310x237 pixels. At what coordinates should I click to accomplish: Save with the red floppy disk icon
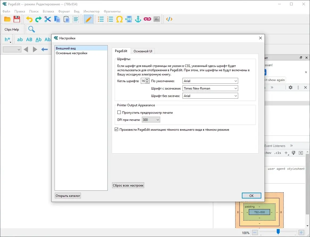pyautogui.click(x=17, y=19)
